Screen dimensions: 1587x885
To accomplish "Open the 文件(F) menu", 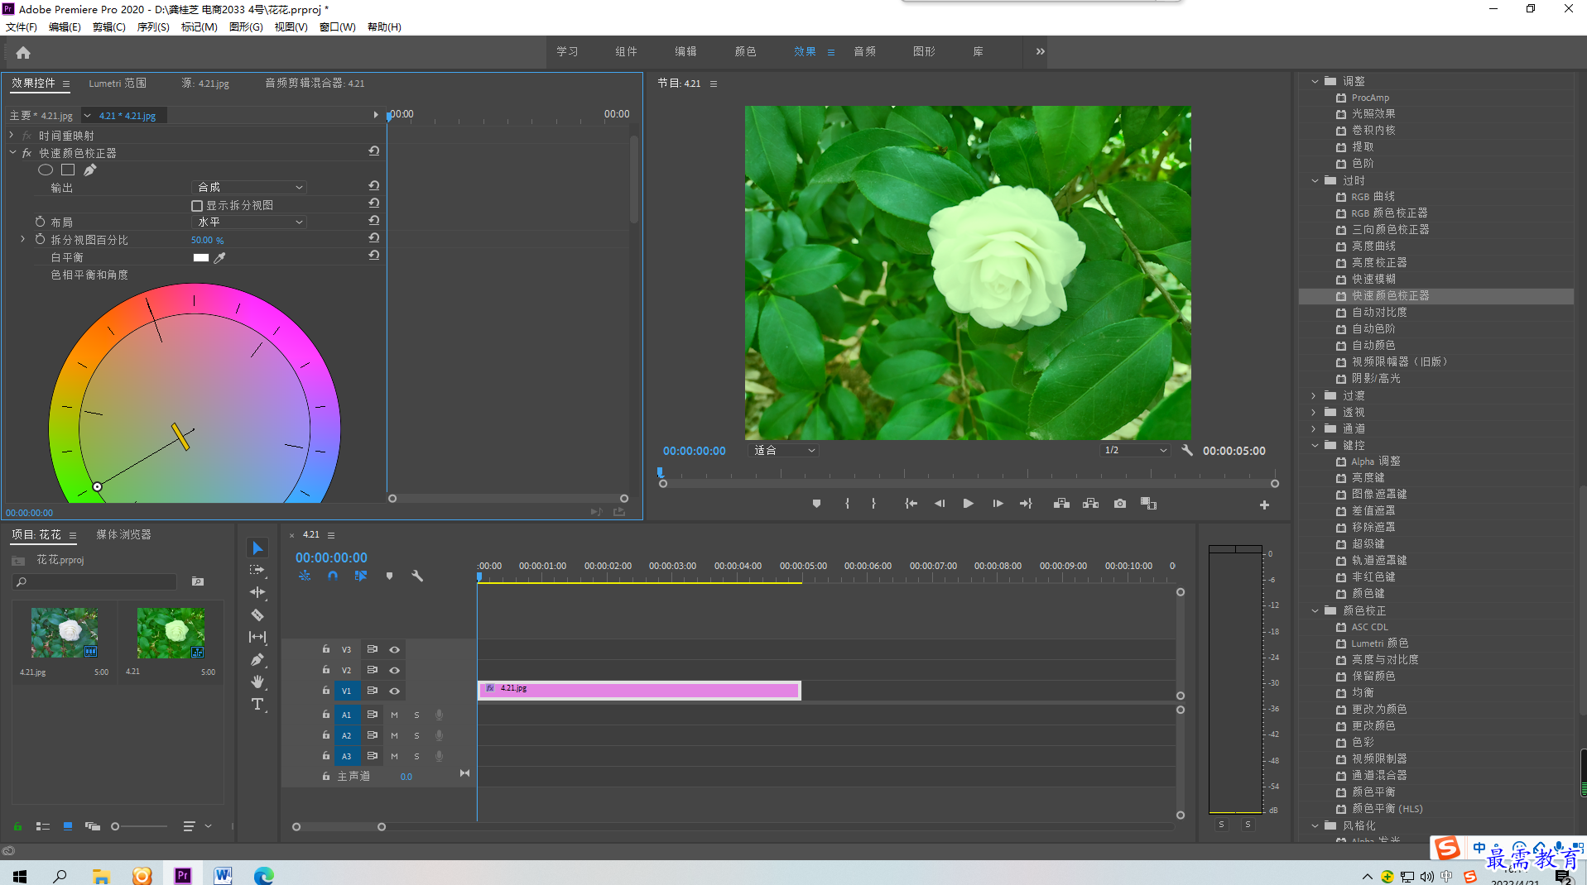I will (x=22, y=27).
